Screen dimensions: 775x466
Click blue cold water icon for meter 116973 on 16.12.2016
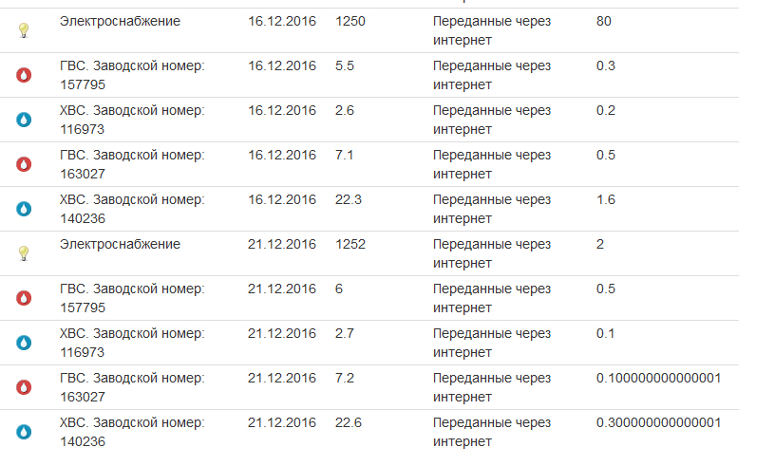tap(25, 120)
